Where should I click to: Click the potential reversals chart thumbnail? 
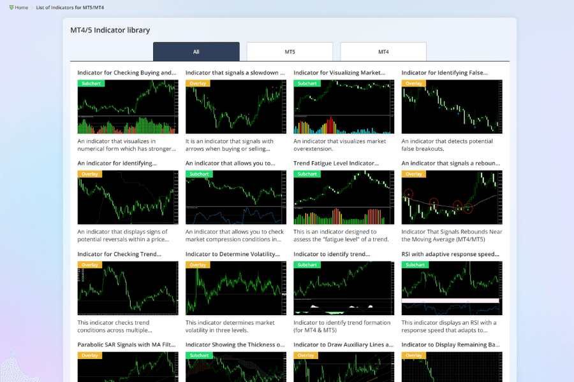click(128, 197)
